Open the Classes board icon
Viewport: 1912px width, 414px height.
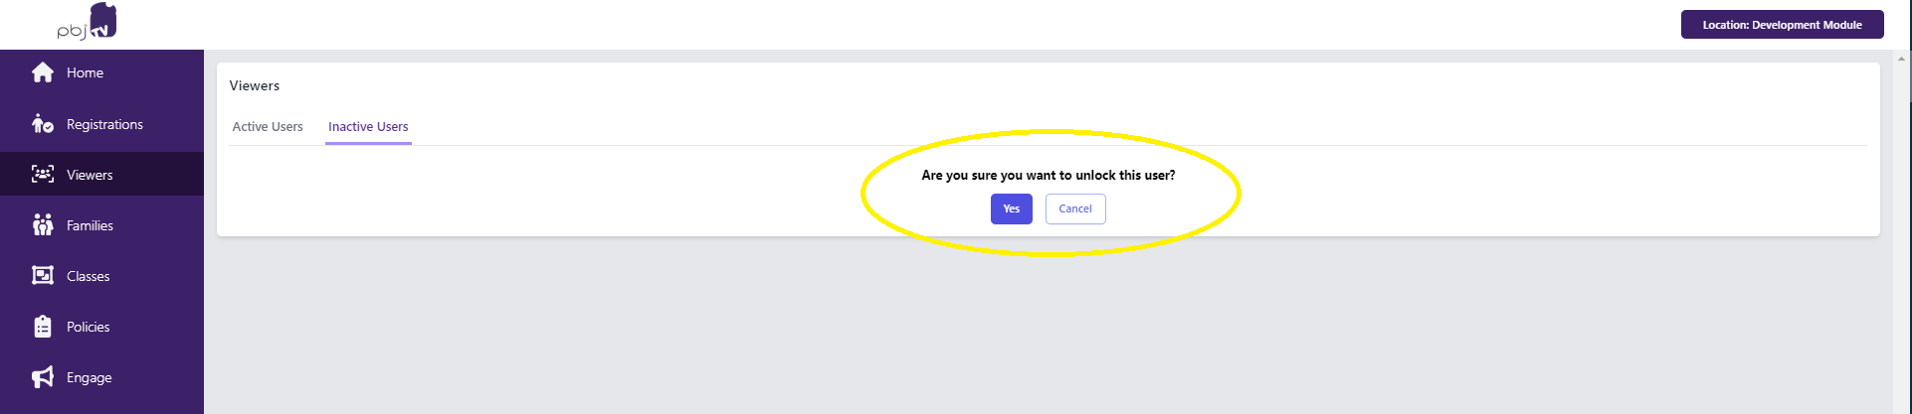(x=43, y=276)
